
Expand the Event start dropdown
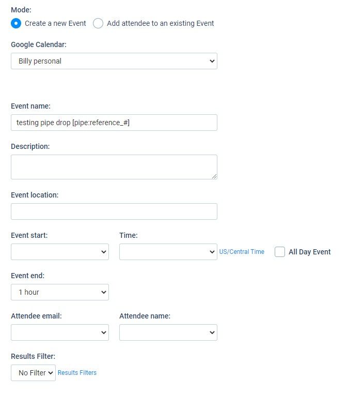coord(60,252)
